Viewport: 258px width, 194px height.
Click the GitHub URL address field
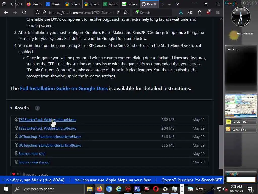81,13
